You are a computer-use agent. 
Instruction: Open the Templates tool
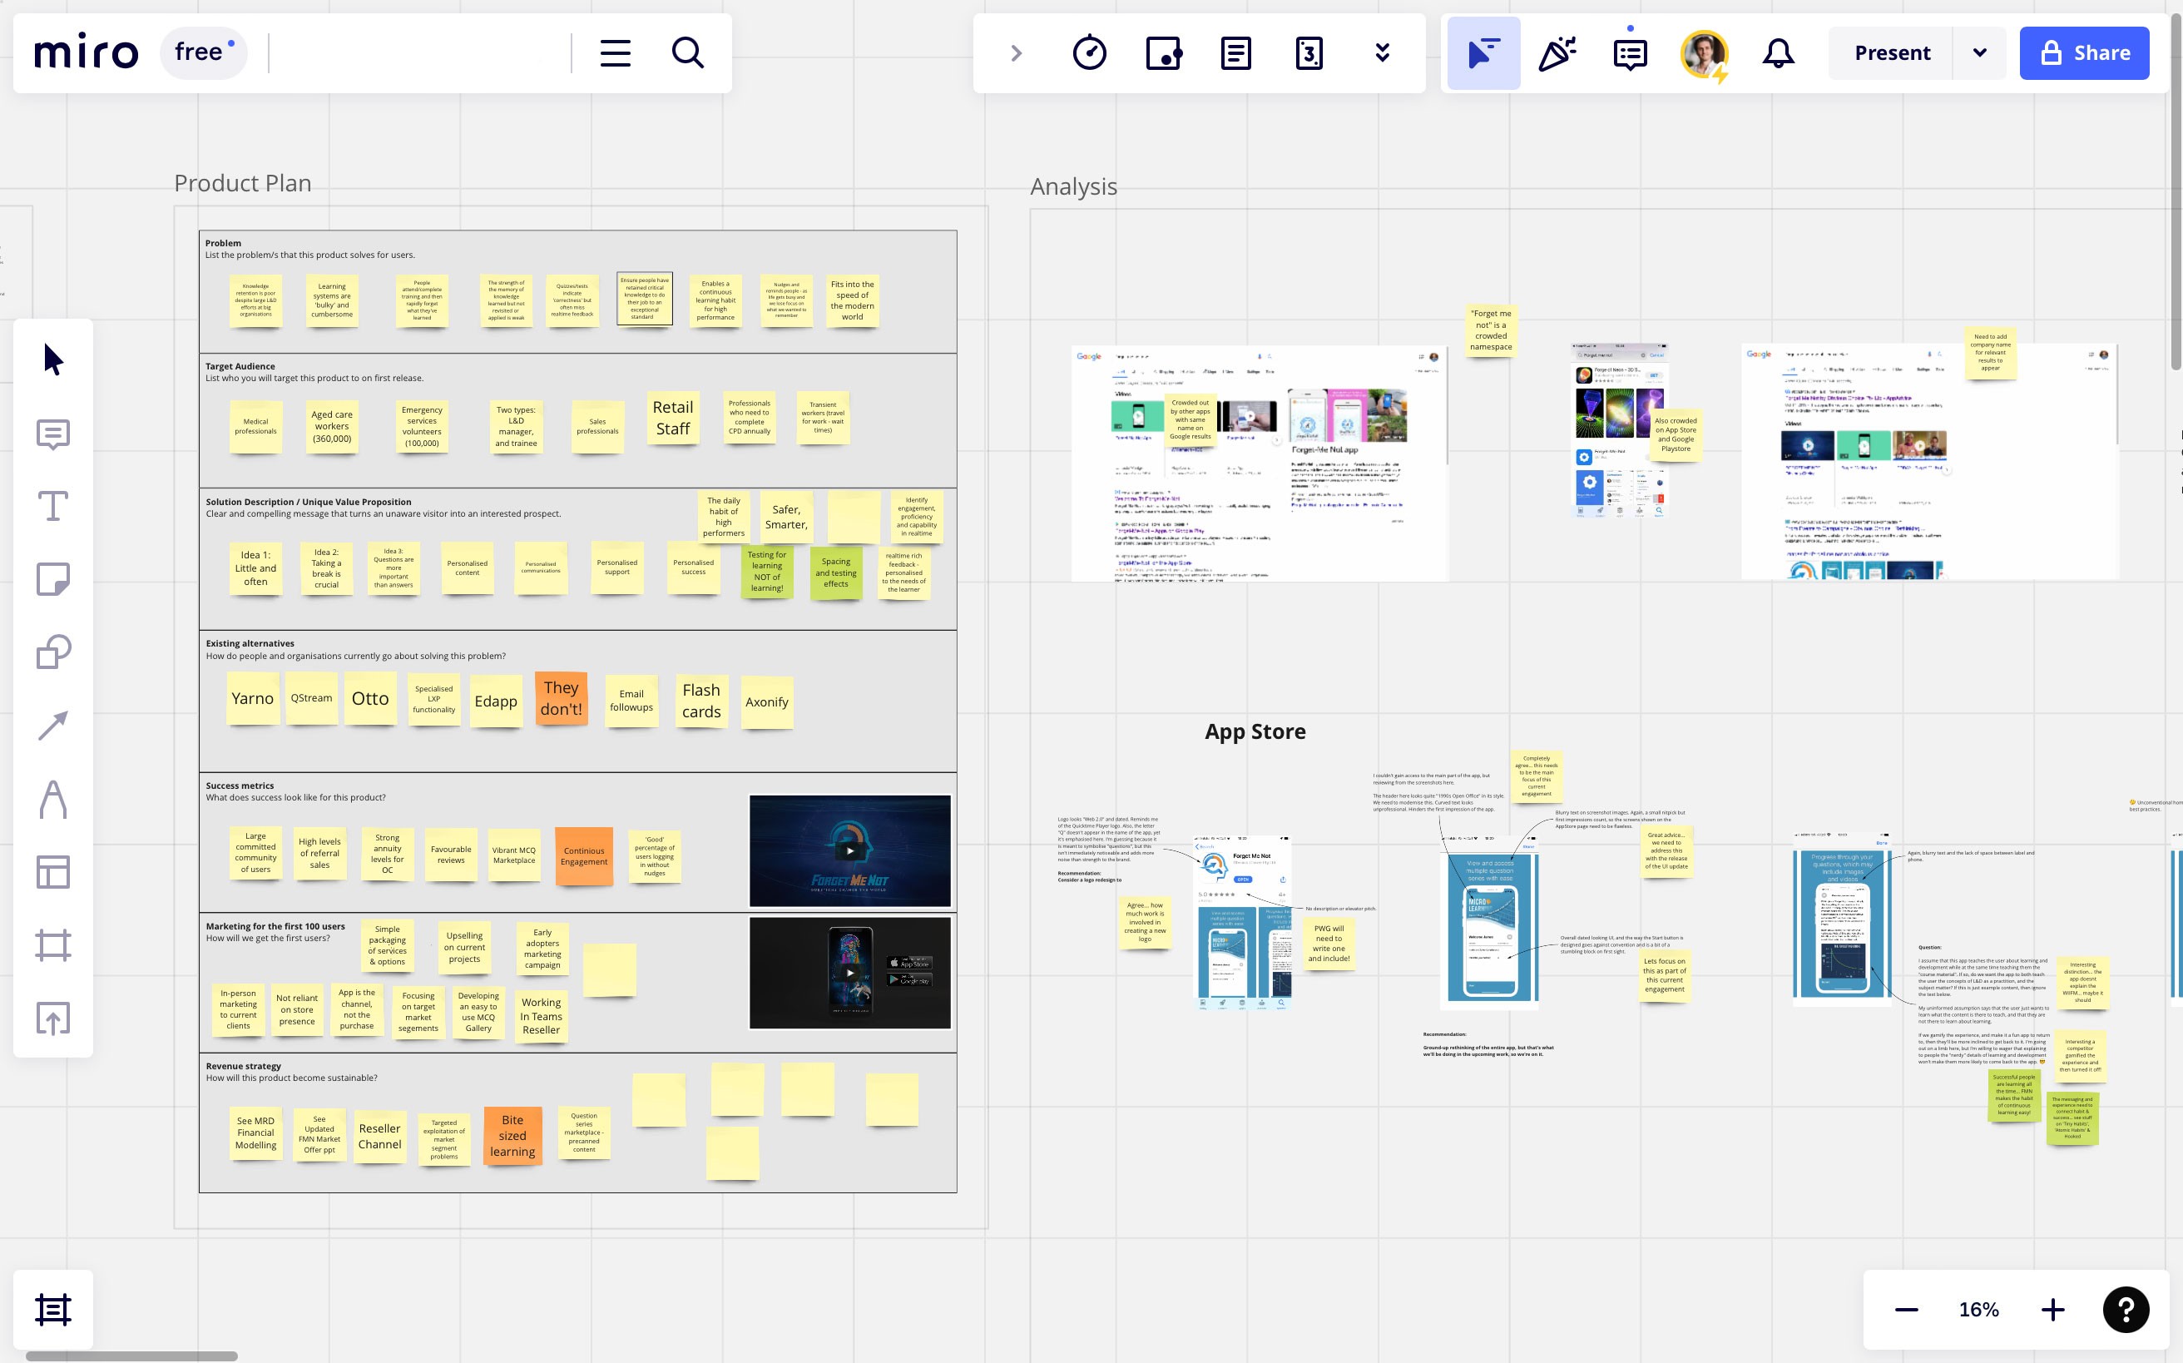(x=53, y=872)
